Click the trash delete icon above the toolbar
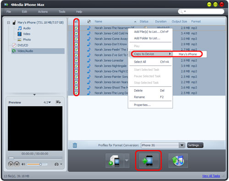 [x=75, y=145]
